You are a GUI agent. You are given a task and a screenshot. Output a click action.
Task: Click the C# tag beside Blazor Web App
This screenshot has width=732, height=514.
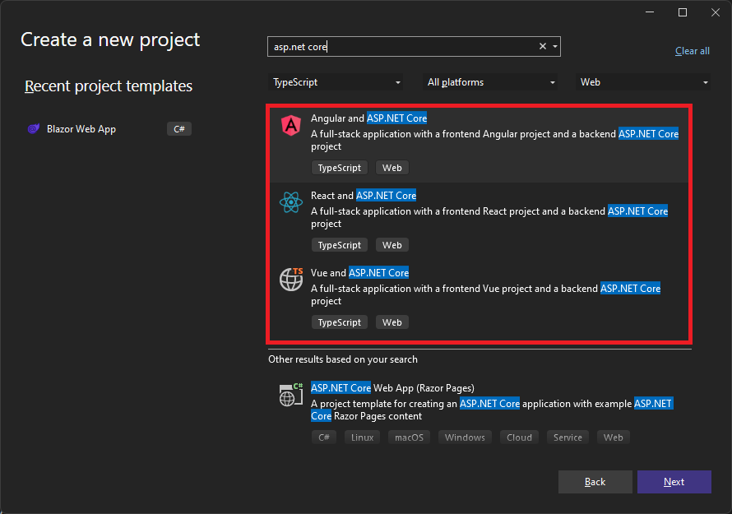click(179, 129)
